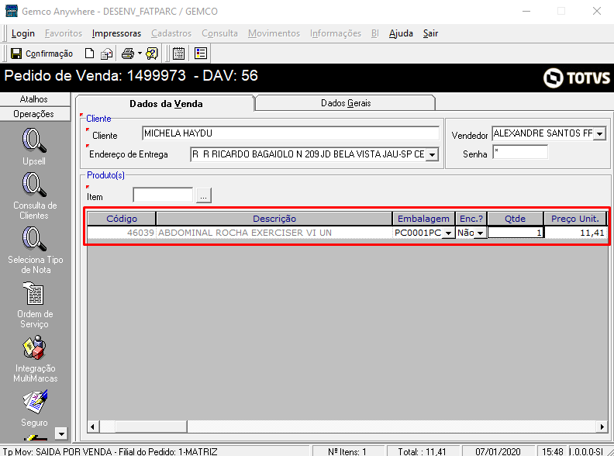The image size is (614, 456).
Task: Click the Gemco Anywhere app icon
Action: pos(12,11)
